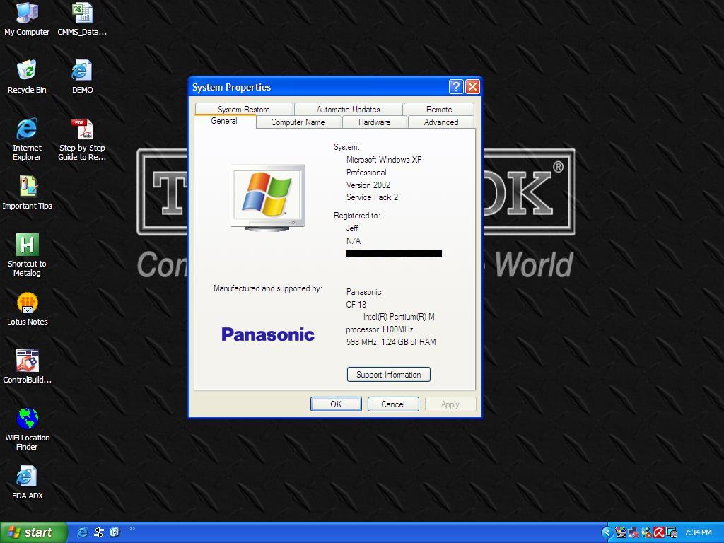Click the Support Information button
The height and width of the screenshot is (543, 724).
point(389,375)
